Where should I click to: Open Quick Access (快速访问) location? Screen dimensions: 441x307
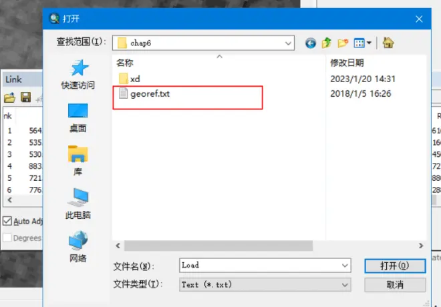pos(78,75)
